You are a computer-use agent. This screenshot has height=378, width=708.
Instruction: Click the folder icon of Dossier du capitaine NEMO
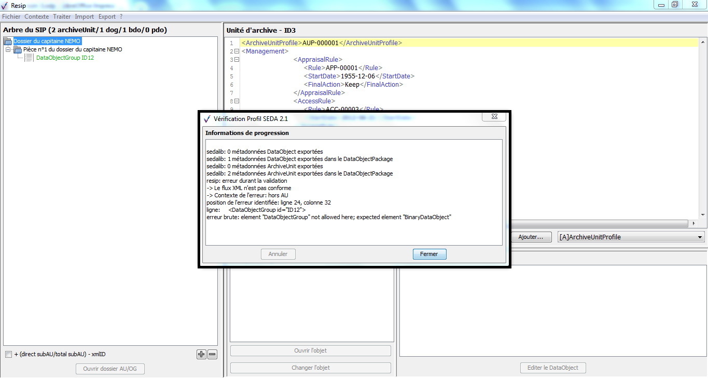tap(8, 41)
